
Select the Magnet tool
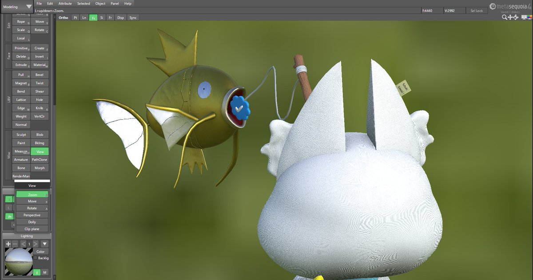click(21, 83)
